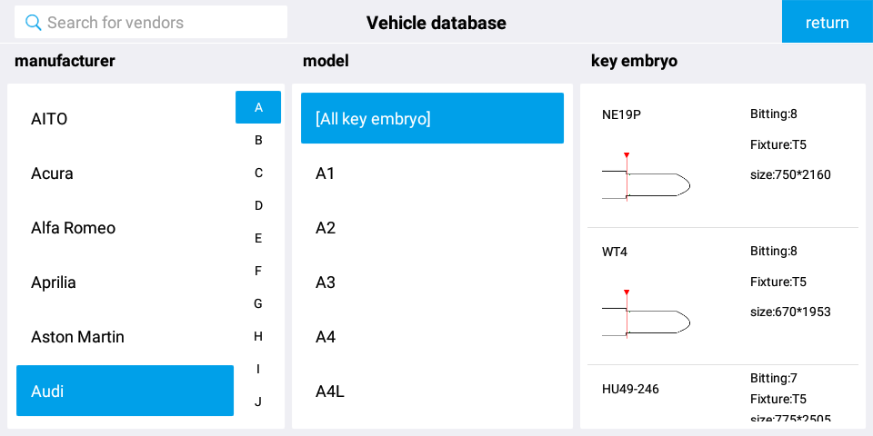873x436 pixels.
Task: Jump to letter J in index
Action: point(258,401)
